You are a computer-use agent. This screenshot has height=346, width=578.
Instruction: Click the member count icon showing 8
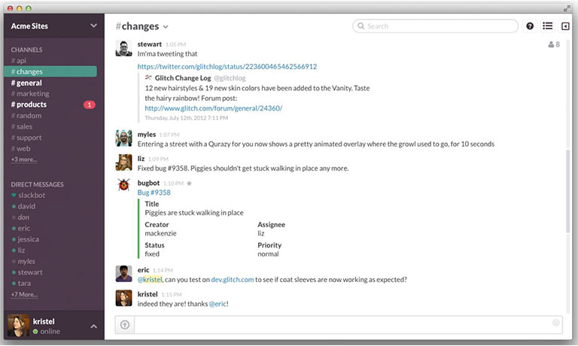[554, 44]
